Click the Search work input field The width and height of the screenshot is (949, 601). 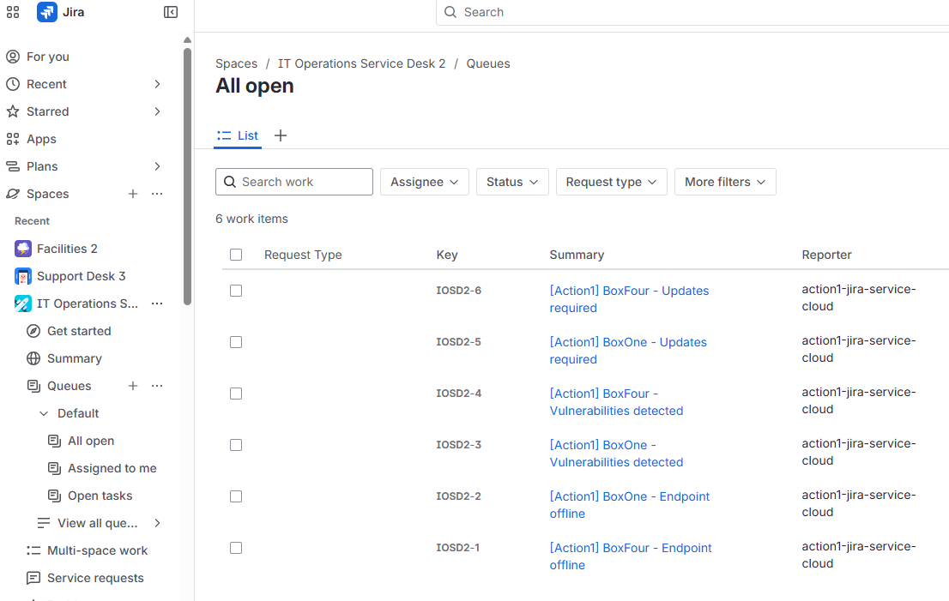294,182
